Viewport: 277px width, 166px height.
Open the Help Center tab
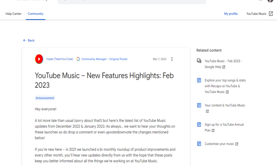13,14
